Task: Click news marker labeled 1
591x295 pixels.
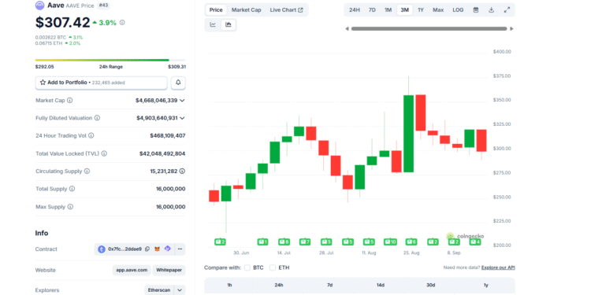Action: [262, 242]
